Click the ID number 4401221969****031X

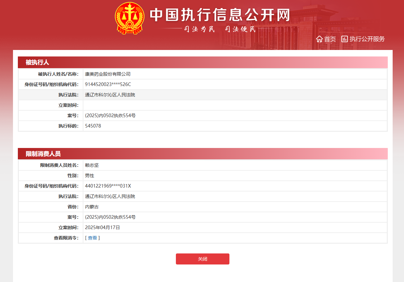[x=108, y=186]
